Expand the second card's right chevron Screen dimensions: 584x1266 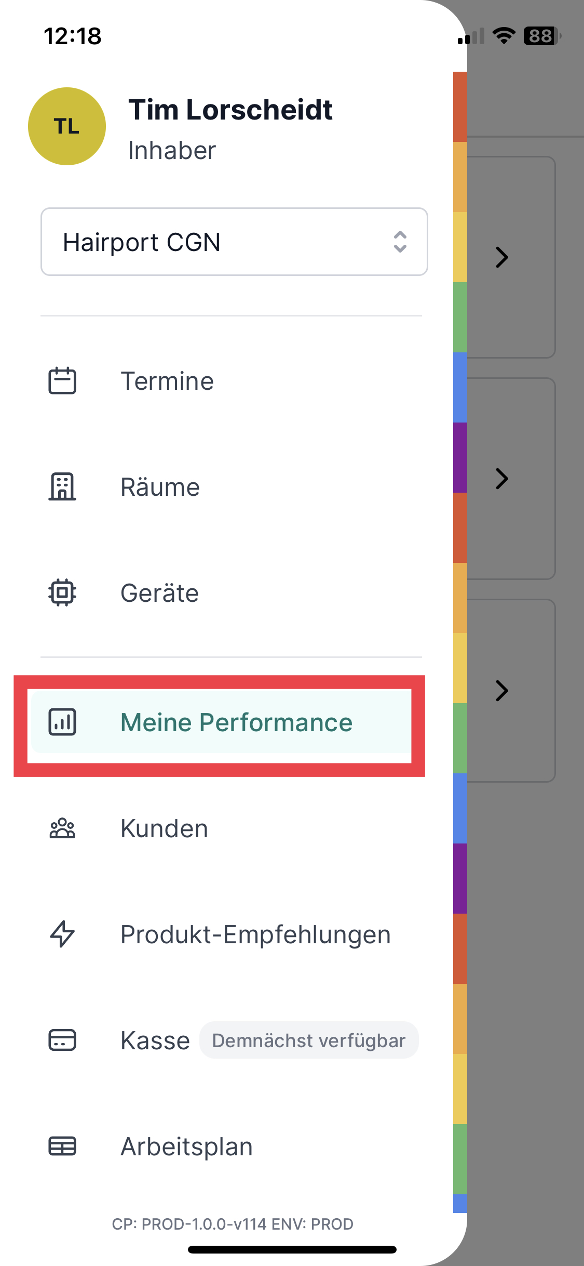coord(501,479)
